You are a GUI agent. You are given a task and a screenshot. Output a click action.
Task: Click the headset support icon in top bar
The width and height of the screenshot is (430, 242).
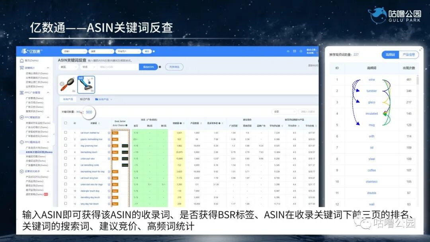point(288,51)
